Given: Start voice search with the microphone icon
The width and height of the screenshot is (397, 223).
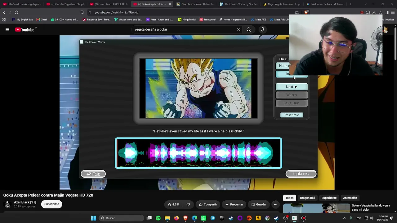Looking at the screenshot, I should pos(263,29).
